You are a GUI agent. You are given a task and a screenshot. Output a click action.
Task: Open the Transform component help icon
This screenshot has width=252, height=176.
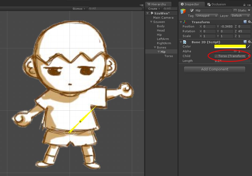[245, 22]
